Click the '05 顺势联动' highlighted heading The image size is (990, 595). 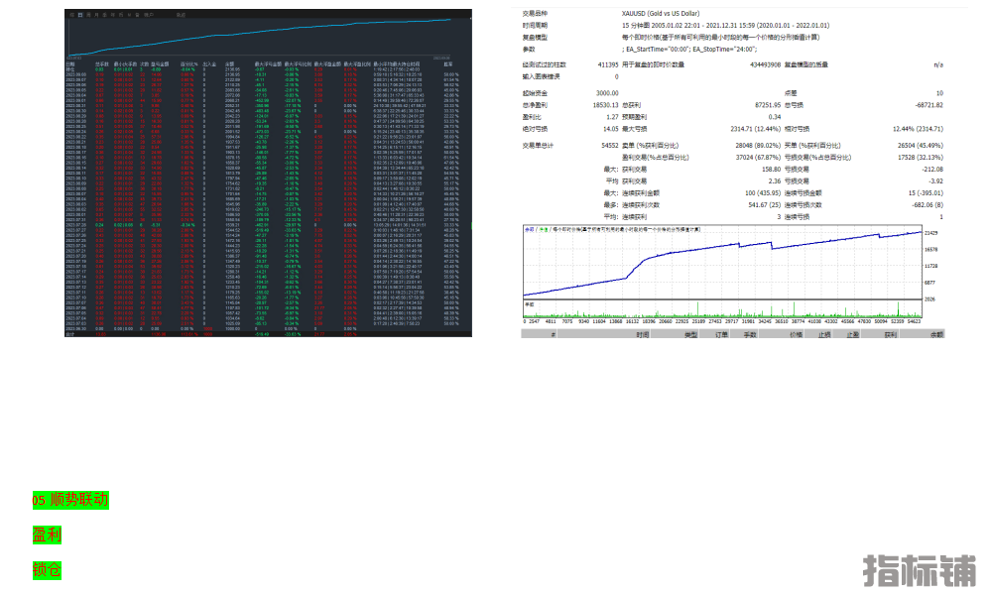pyautogui.click(x=70, y=501)
